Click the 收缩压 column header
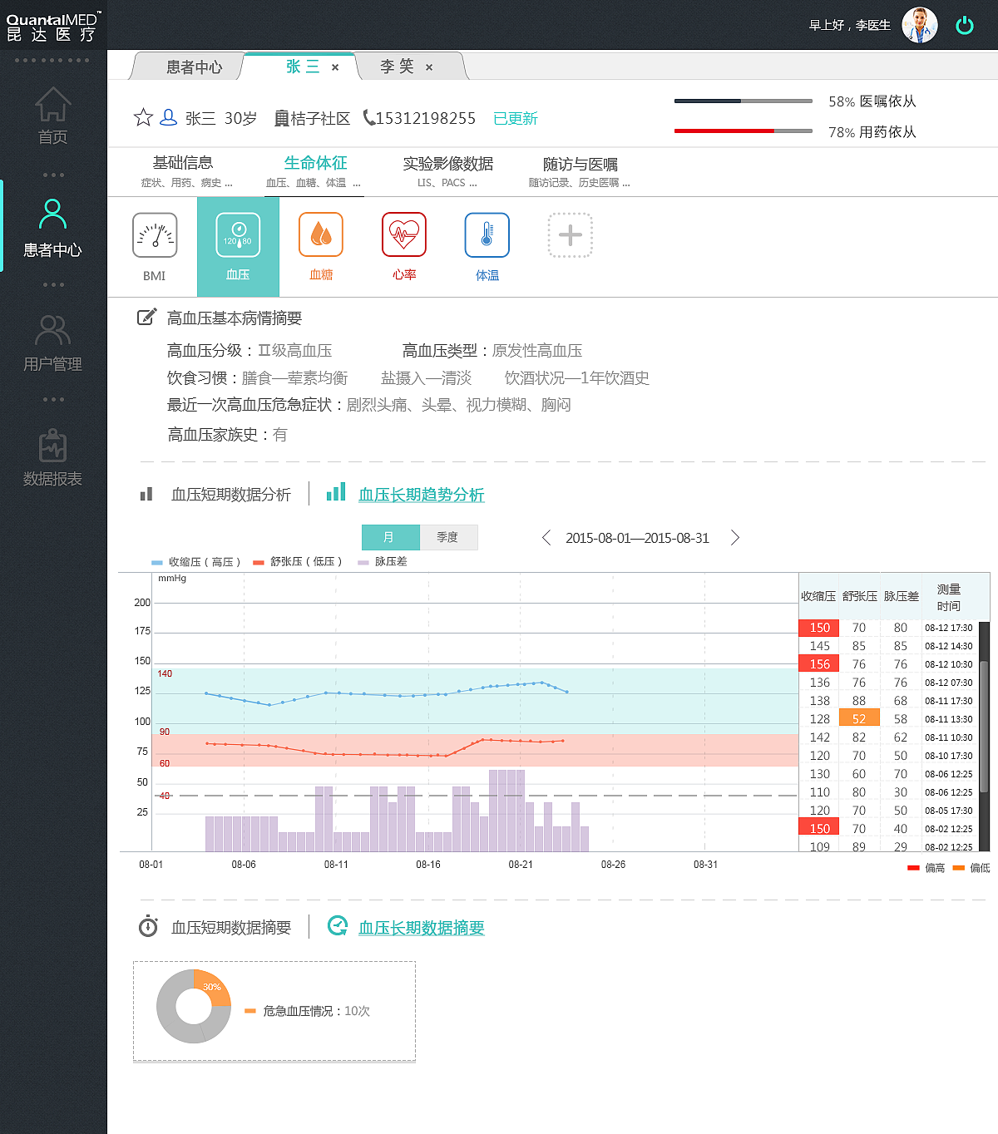Image resolution: width=998 pixels, height=1134 pixels. click(818, 596)
